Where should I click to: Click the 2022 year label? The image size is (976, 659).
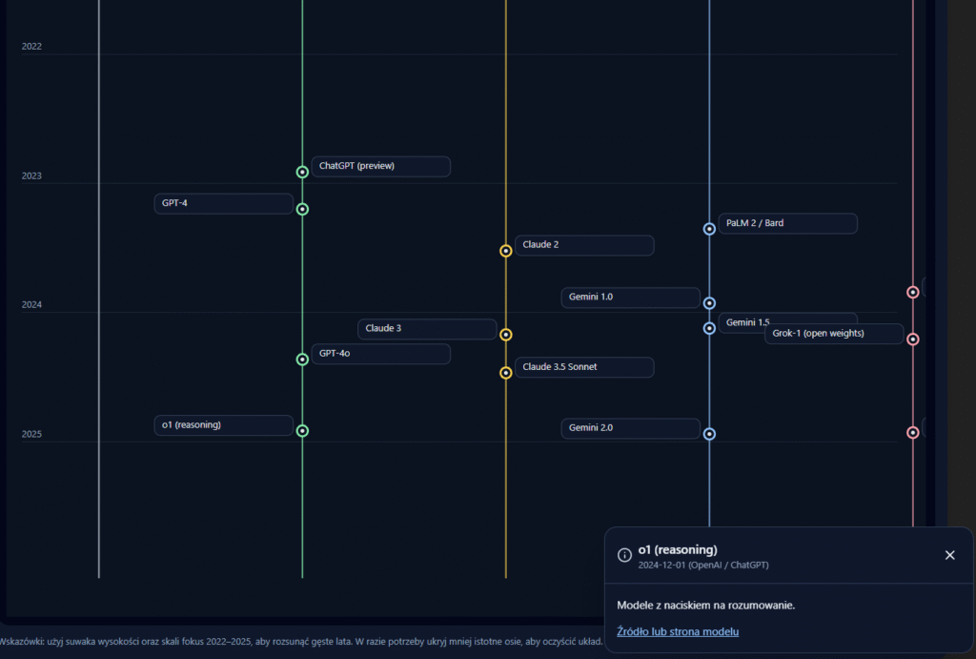pos(31,47)
